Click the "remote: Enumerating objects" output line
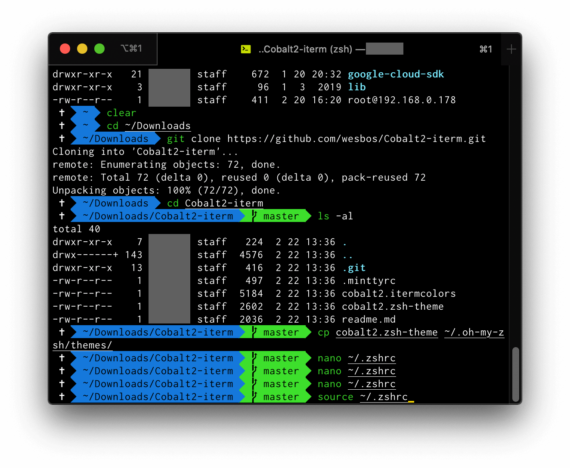 [166, 165]
